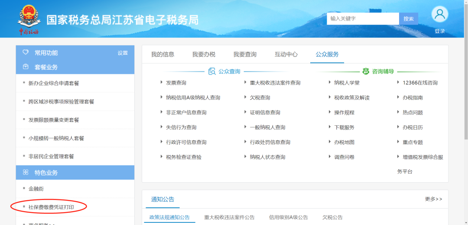Open 办税指南 link
468x225 pixels.
(413, 98)
